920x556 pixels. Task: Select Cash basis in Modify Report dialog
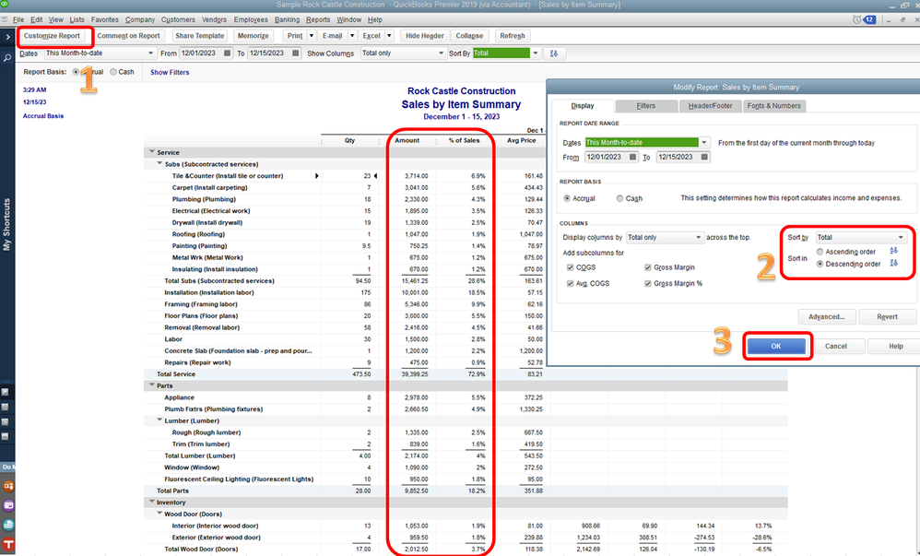click(619, 198)
